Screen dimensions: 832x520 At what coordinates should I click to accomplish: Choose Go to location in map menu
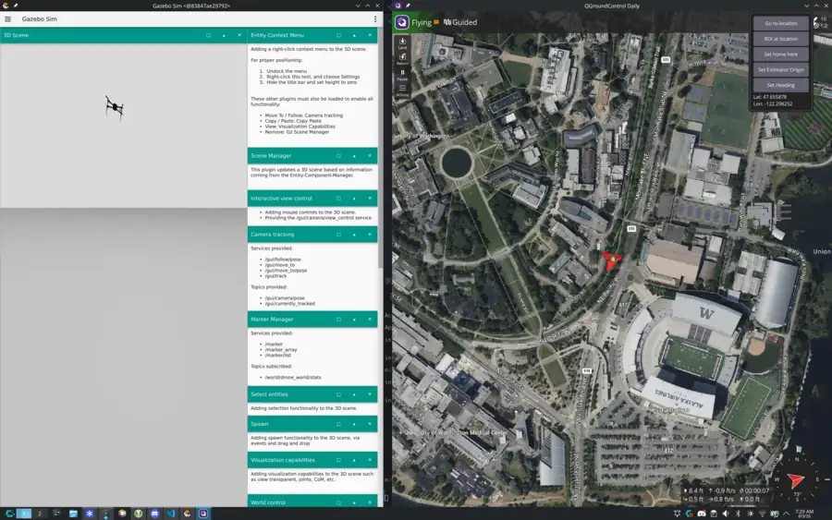pyautogui.click(x=780, y=23)
